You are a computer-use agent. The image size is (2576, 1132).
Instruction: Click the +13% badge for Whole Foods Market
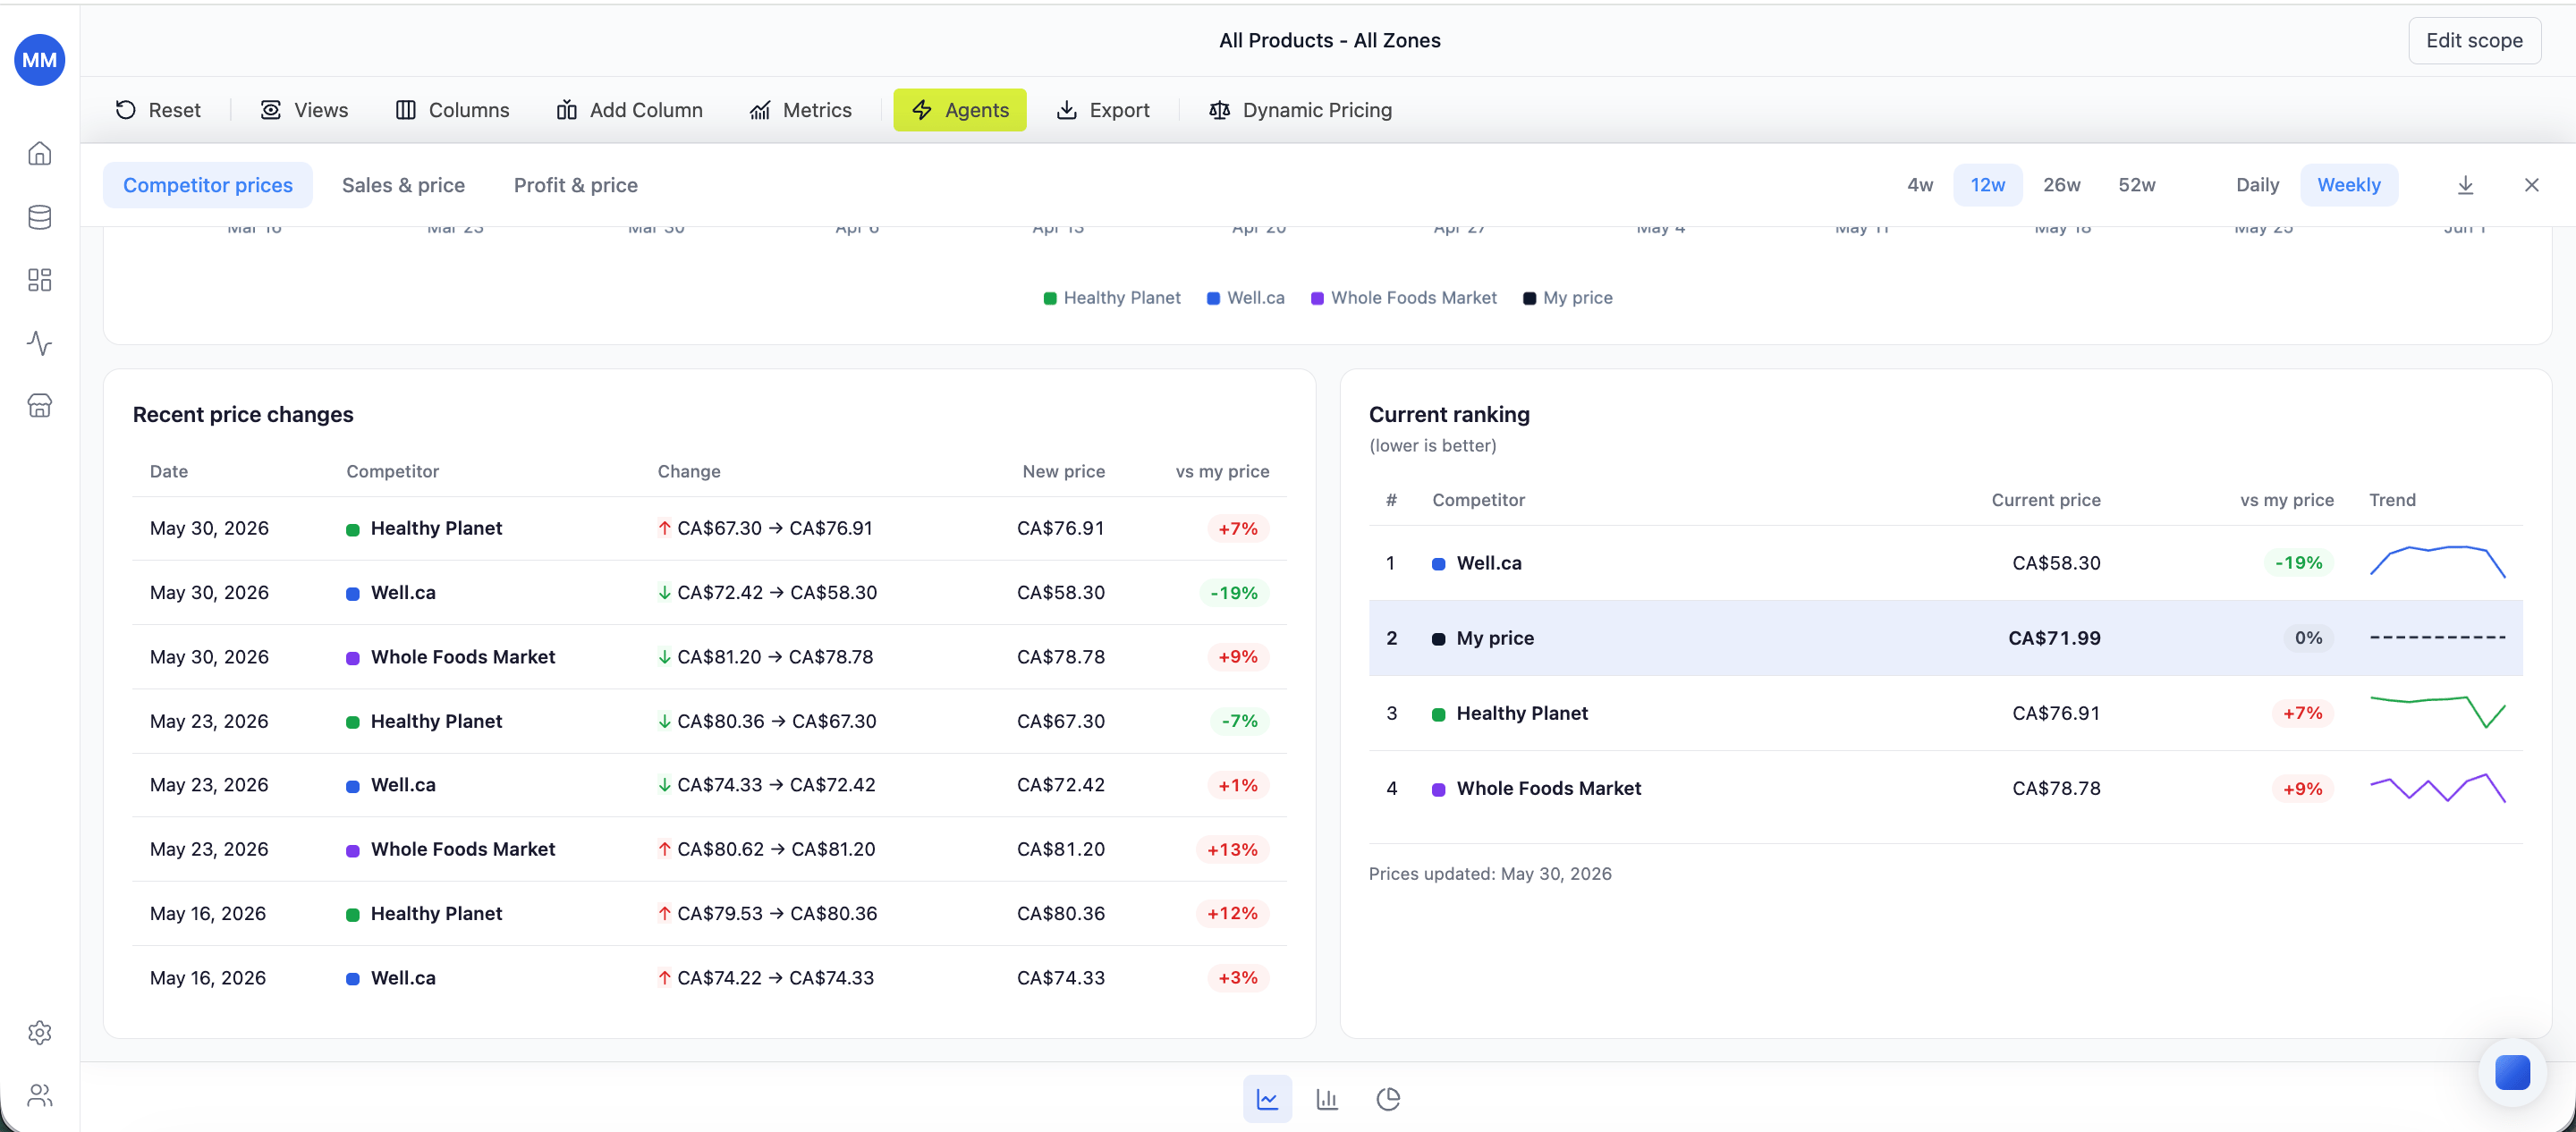coord(1232,849)
